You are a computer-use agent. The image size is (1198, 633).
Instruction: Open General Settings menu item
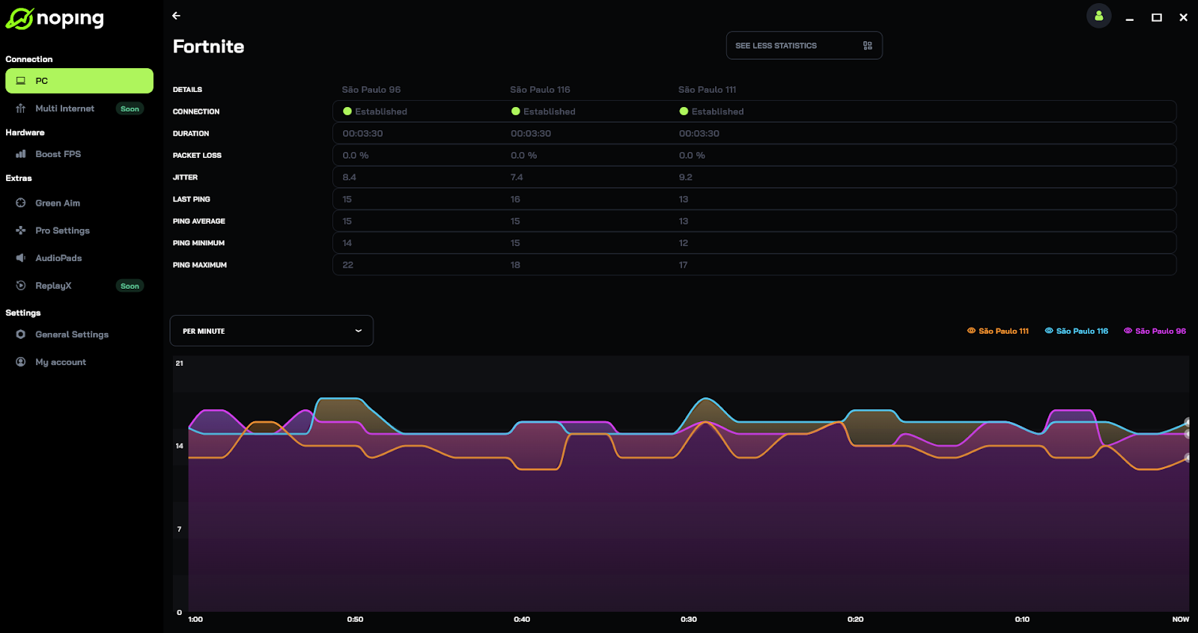(79, 334)
